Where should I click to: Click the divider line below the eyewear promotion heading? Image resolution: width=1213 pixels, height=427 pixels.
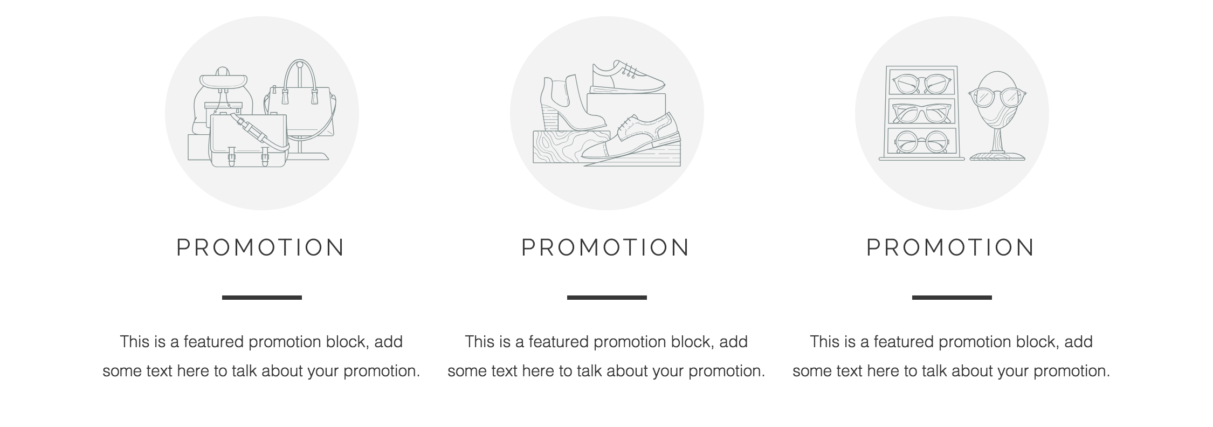[952, 298]
